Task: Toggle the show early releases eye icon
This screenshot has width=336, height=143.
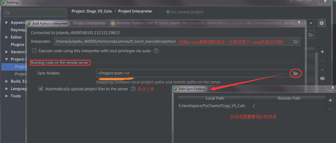Action: tap(322, 78)
